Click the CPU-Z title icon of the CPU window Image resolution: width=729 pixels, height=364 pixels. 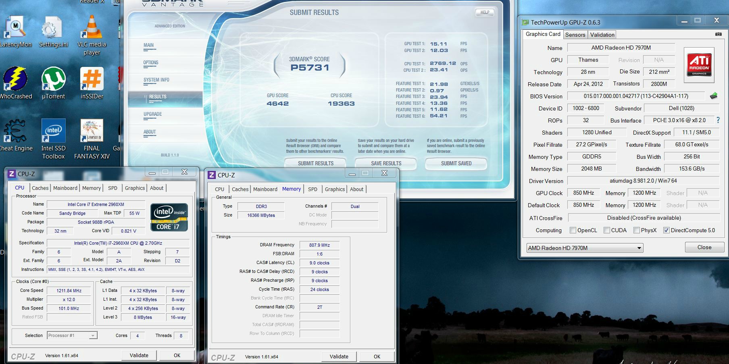pyautogui.click(x=12, y=174)
